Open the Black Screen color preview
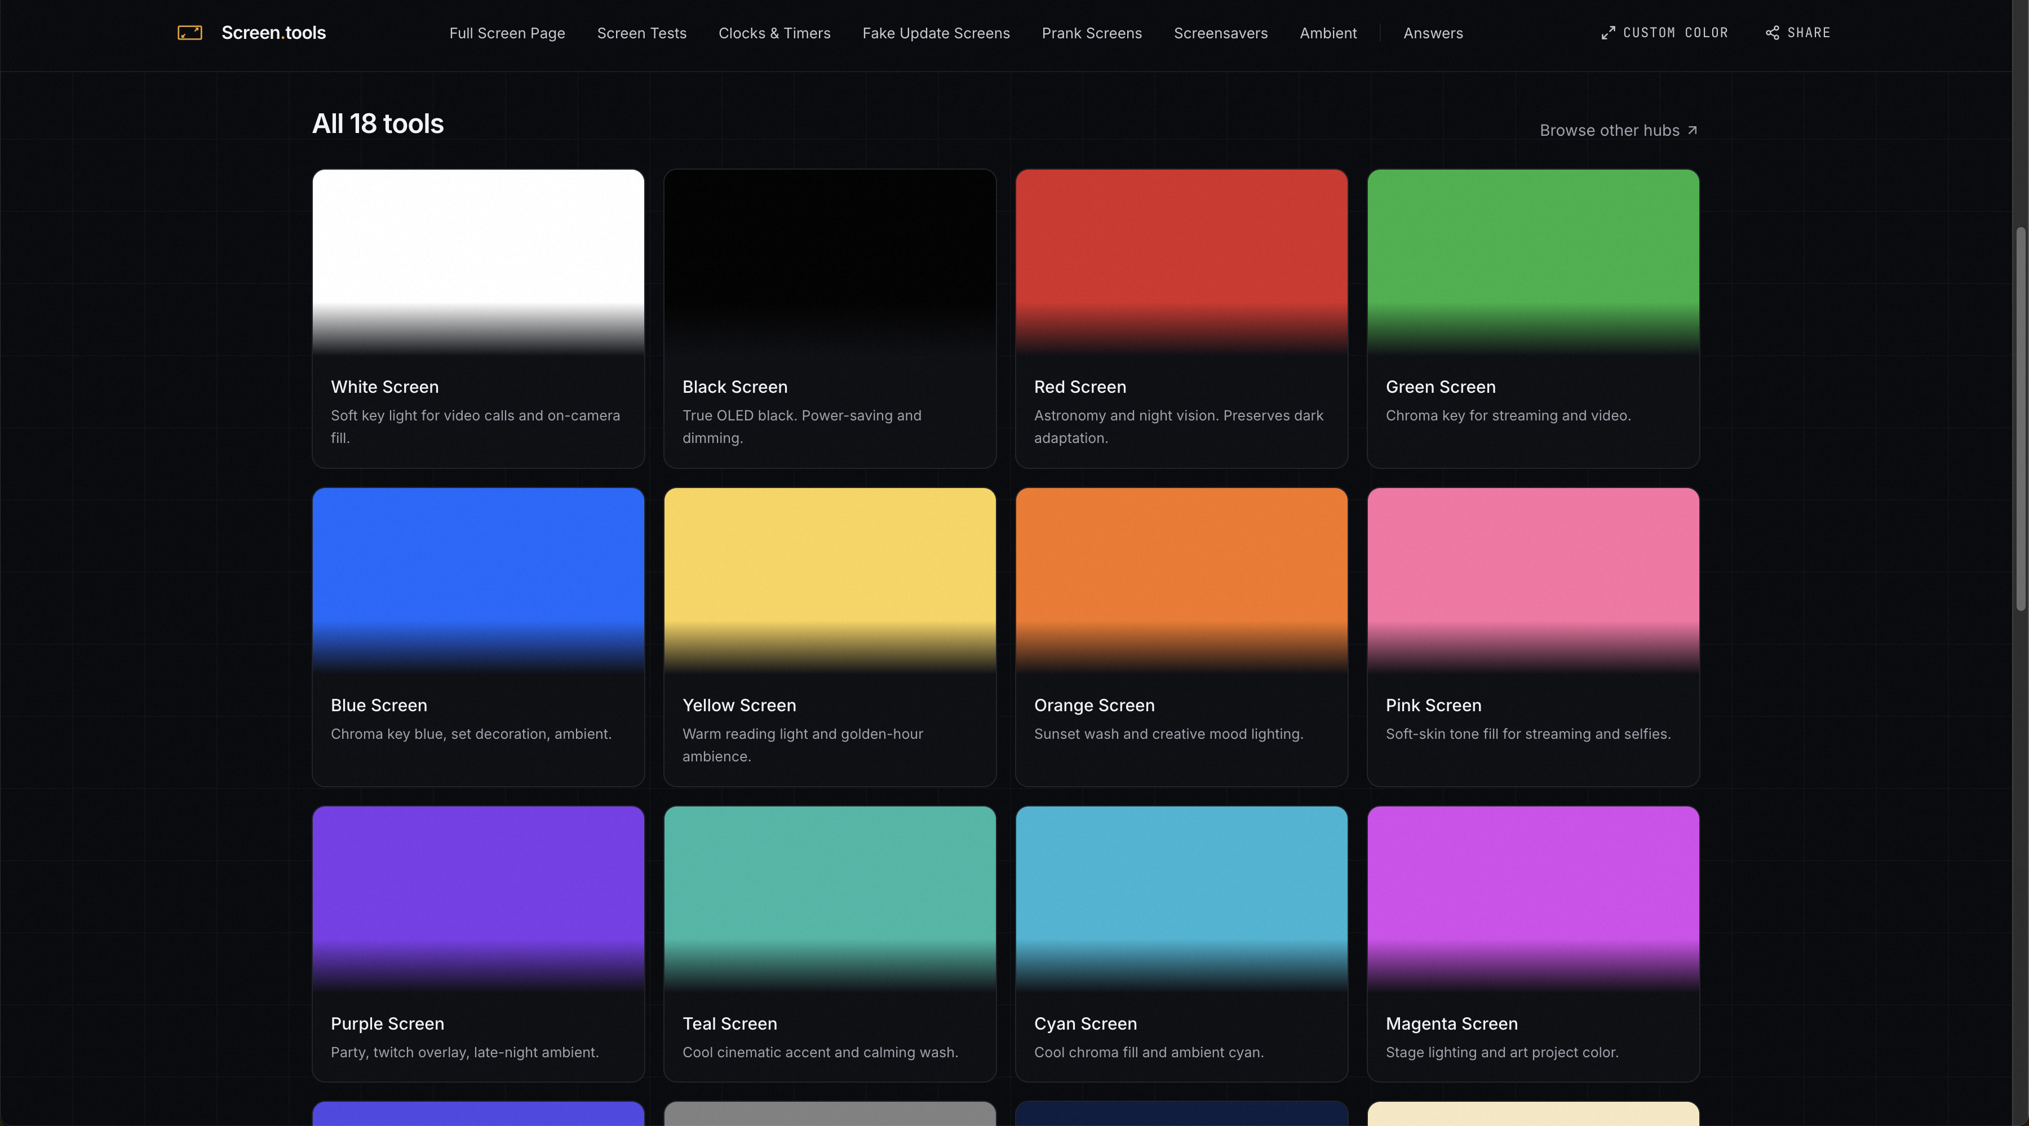Screen dimensions: 2029x1126 click(830, 261)
